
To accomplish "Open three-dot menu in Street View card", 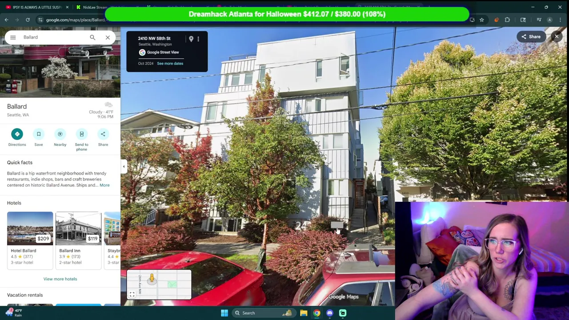I will coord(198,39).
